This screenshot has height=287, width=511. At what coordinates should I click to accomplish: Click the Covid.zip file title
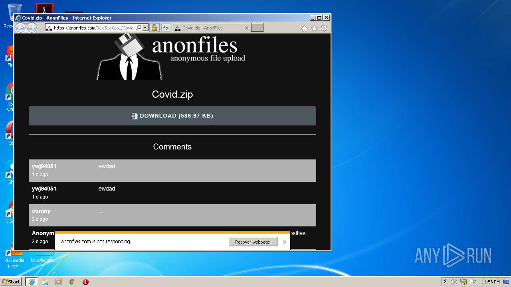pos(172,94)
